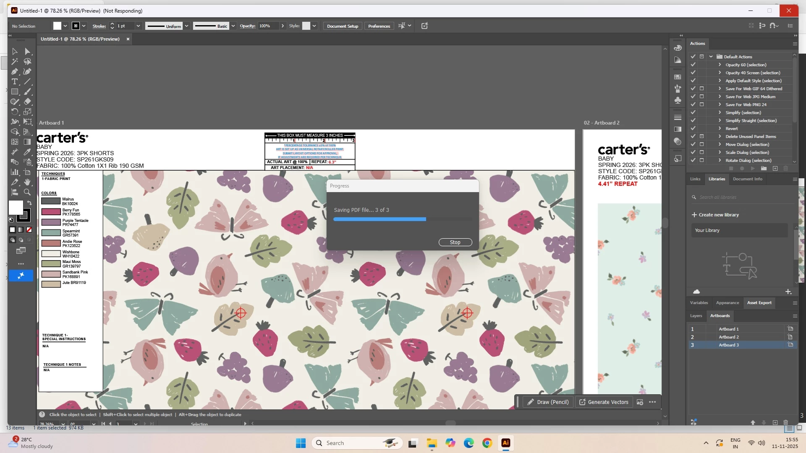Select the Hand tool

point(27,182)
